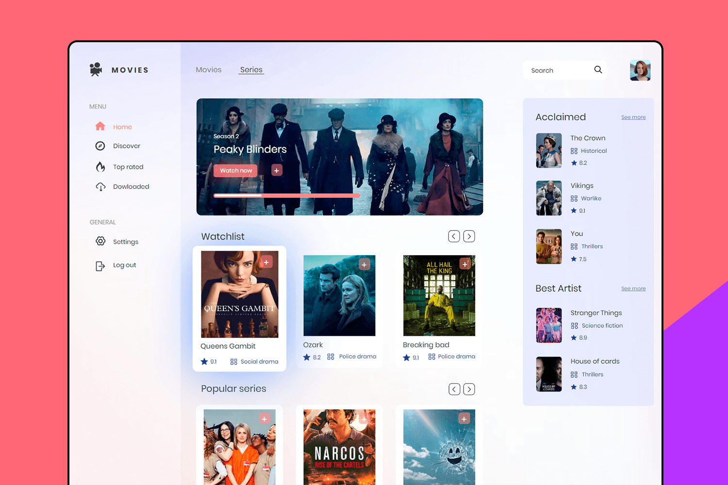This screenshot has width=728, height=485.
Task: Open The Crown title
Action: (588, 138)
